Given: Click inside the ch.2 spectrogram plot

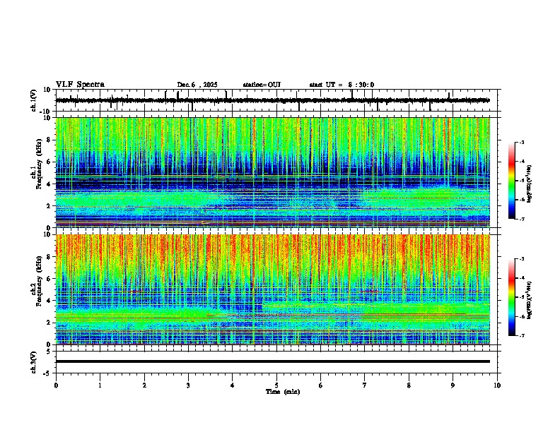Looking at the screenshot, I should [x=273, y=289].
